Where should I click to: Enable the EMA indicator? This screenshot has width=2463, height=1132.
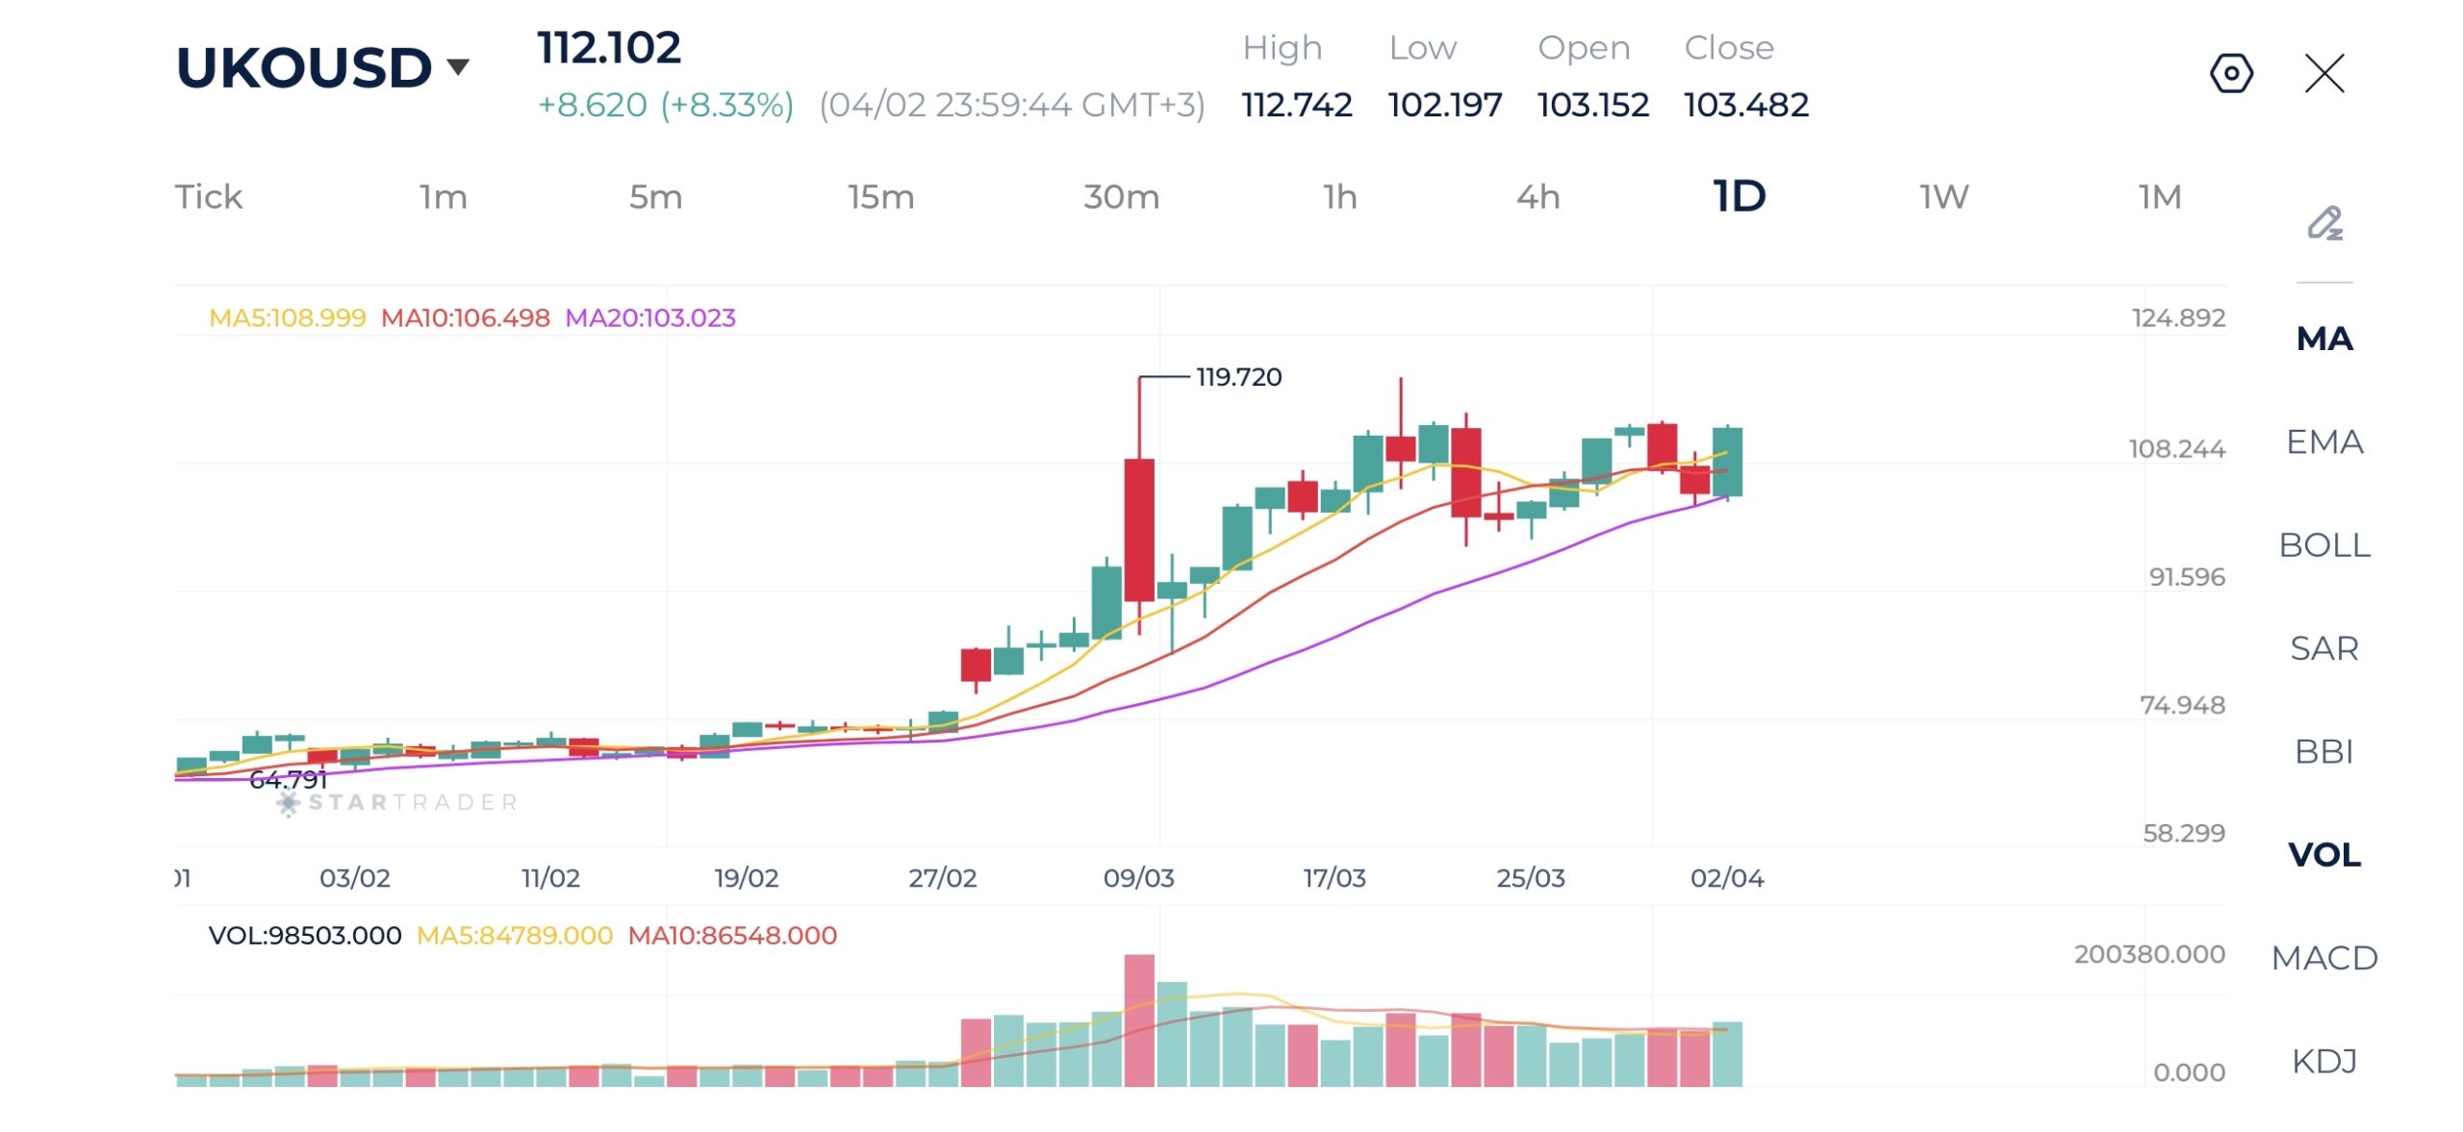pyautogui.click(x=2324, y=442)
